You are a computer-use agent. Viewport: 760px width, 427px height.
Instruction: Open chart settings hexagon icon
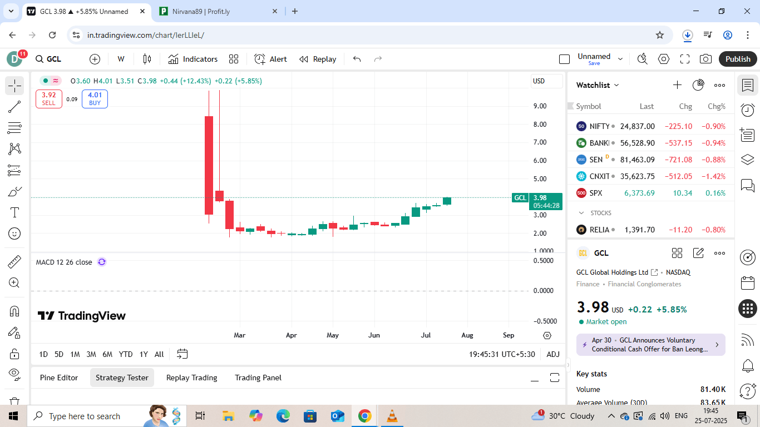(x=664, y=59)
